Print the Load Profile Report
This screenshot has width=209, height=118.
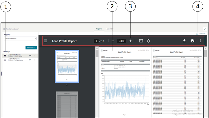coord(192,41)
